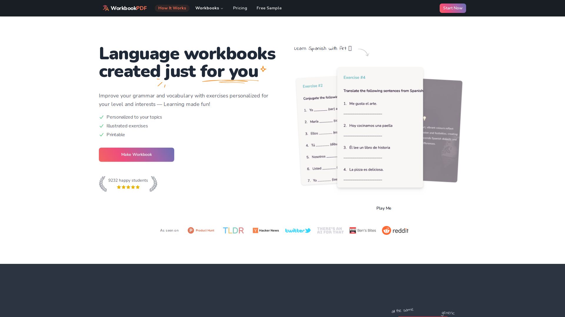This screenshot has height=317, width=565.
Task: Select the Exercise #4 worksheet card
Action: click(x=380, y=127)
